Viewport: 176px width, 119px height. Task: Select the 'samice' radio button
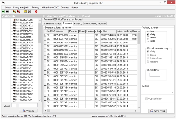point(148,37)
